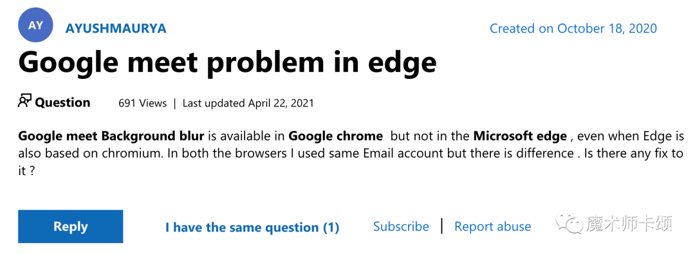
Task: Open the AYUSHMAURYA user profile link
Action: (116, 29)
